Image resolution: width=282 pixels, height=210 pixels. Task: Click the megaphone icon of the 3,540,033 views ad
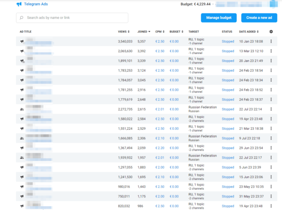pos(22,41)
